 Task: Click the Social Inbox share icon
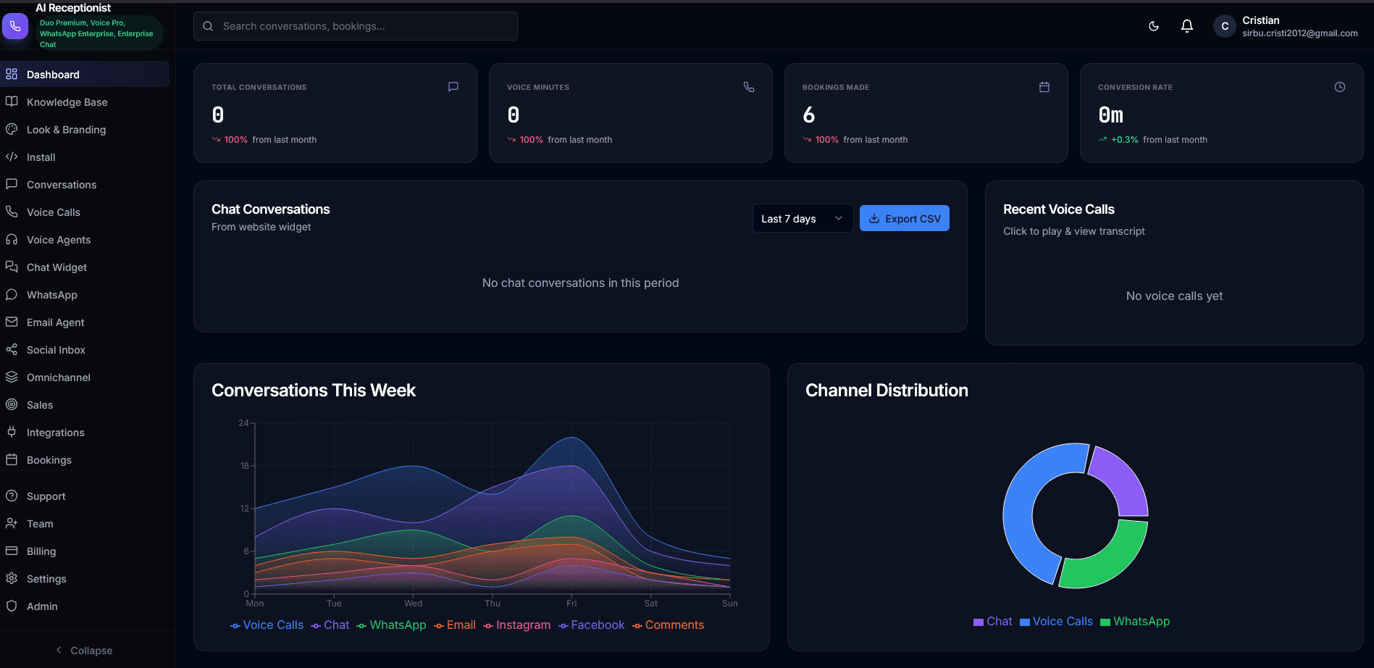pos(12,349)
